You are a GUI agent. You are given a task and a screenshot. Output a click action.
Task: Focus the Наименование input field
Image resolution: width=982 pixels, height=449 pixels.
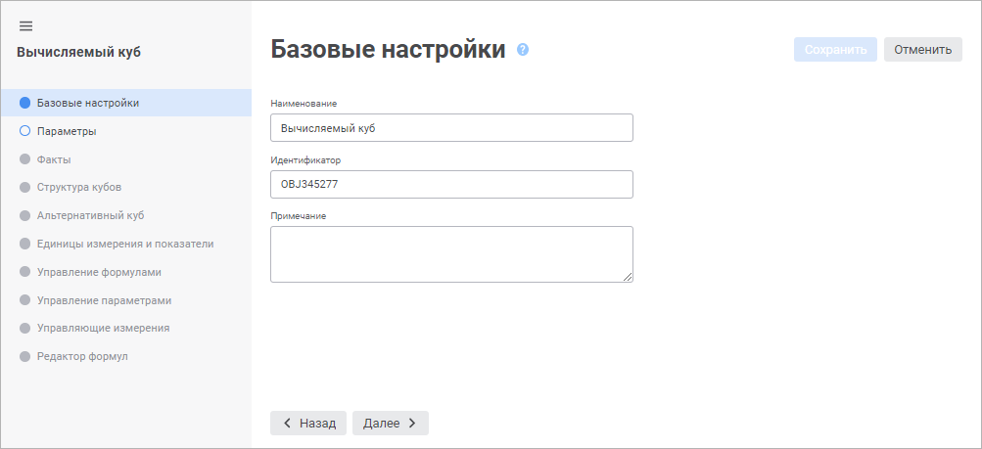[x=451, y=128]
